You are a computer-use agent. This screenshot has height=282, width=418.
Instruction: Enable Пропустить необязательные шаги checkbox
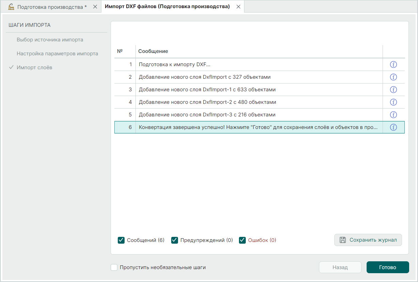pos(114,267)
